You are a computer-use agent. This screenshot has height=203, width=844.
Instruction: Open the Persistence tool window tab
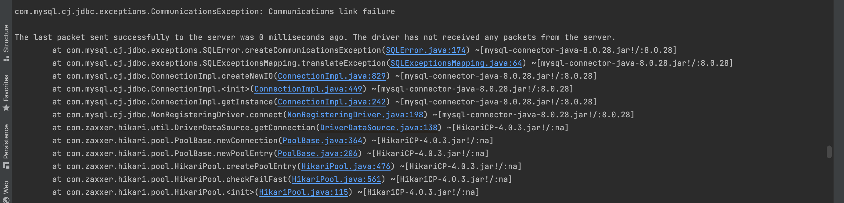pos(6,146)
